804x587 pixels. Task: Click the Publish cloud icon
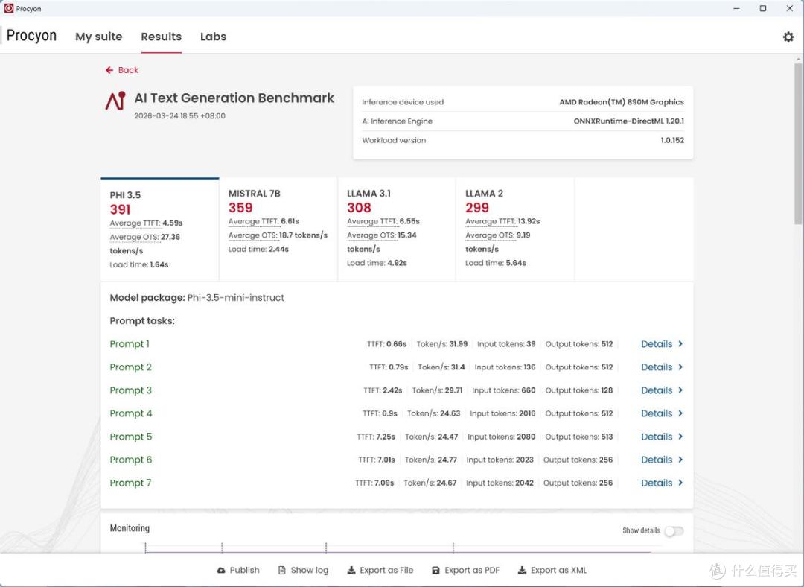(x=221, y=570)
